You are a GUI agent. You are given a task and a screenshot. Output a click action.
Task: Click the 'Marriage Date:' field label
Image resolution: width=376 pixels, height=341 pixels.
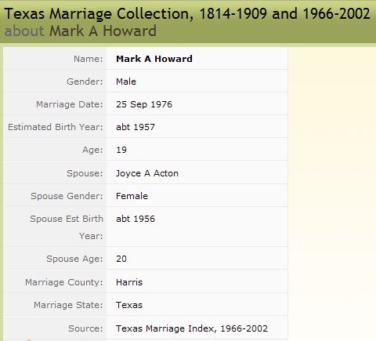pos(70,104)
